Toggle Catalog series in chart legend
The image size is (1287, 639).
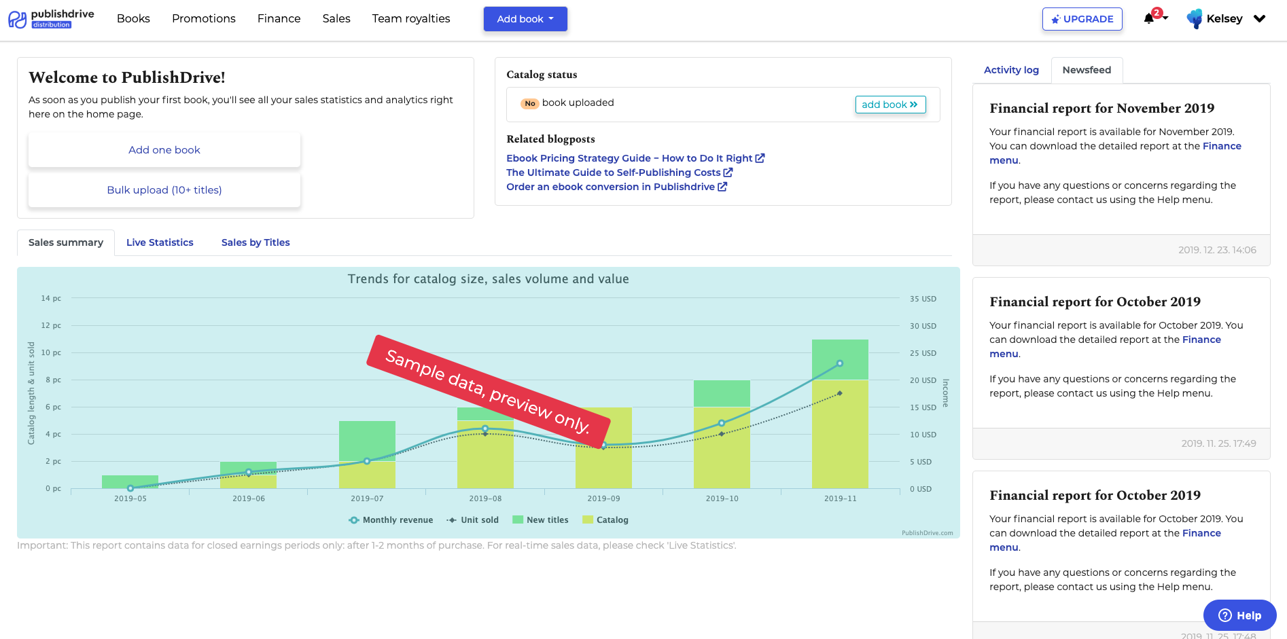pos(605,520)
